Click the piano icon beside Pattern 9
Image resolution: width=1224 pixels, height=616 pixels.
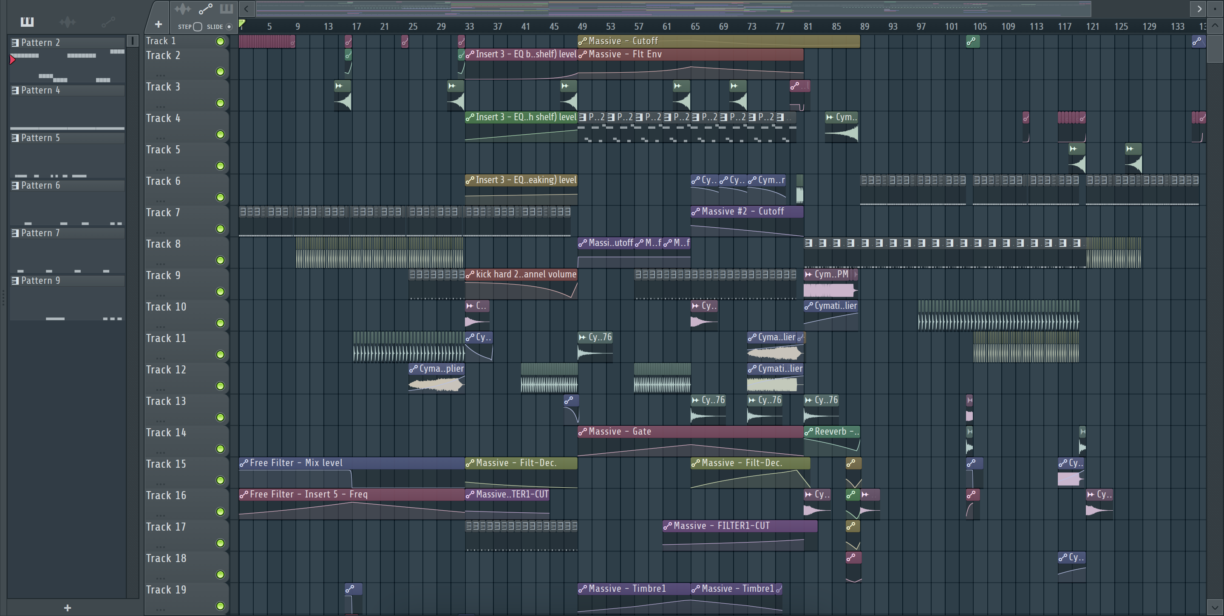15,281
